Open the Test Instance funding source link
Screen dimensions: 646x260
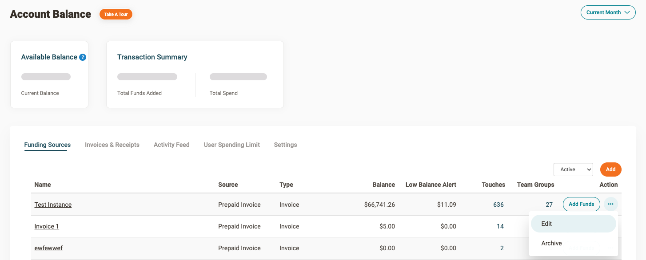coord(53,205)
